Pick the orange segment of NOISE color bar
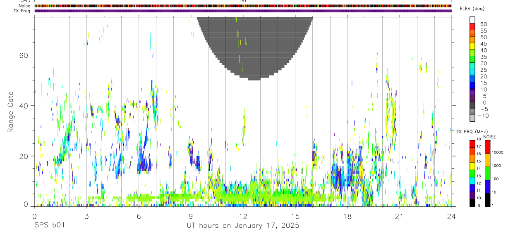508x234 pixels. click(487, 160)
